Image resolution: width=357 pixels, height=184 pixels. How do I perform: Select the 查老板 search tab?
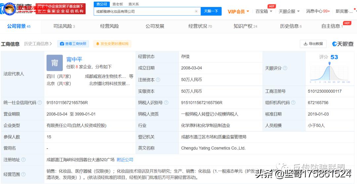point(117,4)
